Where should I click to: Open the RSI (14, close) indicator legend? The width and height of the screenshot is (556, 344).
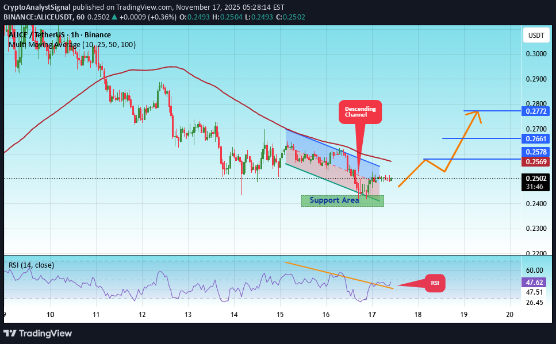[31, 265]
